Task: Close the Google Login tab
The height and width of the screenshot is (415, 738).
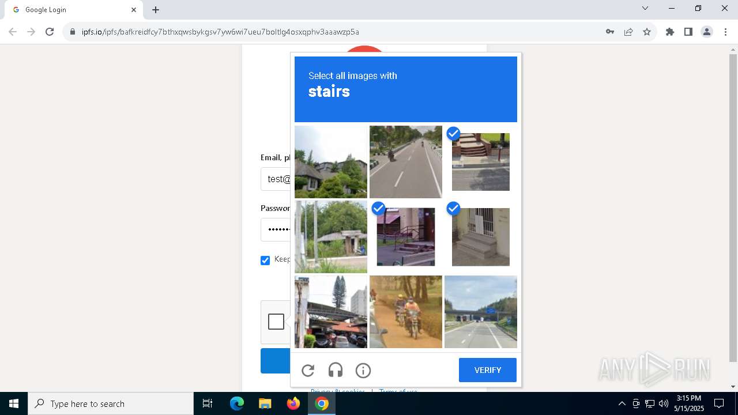Action: click(134, 10)
